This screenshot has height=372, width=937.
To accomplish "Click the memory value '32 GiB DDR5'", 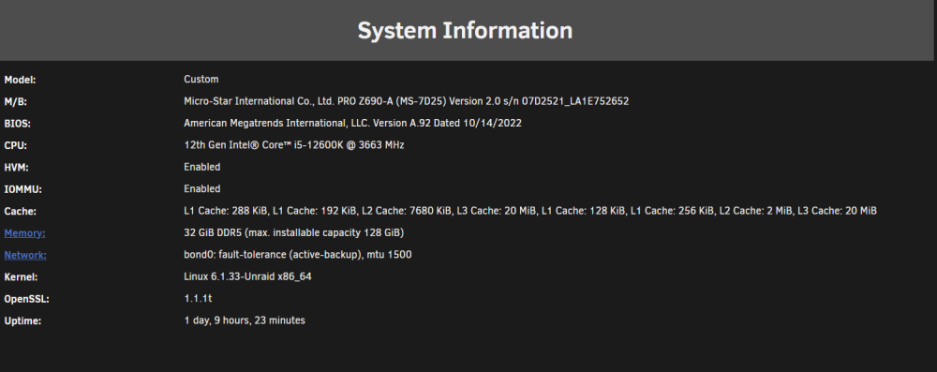I will (x=214, y=232).
